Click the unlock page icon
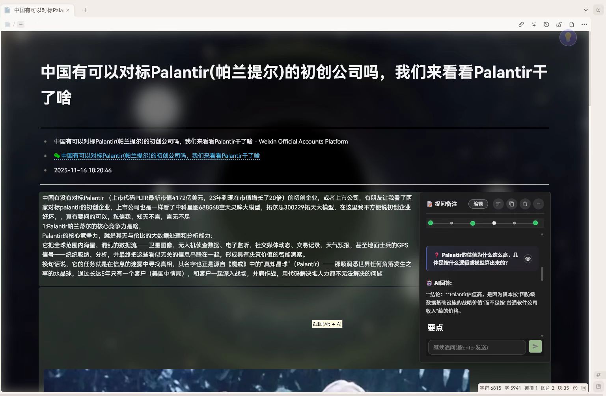Screen dimensions: 606x396 pyautogui.click(x=559, y=24)
